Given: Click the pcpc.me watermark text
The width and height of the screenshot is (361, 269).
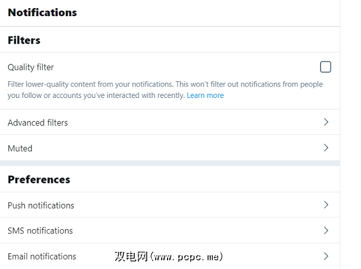Looking at the screenshot, I should point(168,257).
